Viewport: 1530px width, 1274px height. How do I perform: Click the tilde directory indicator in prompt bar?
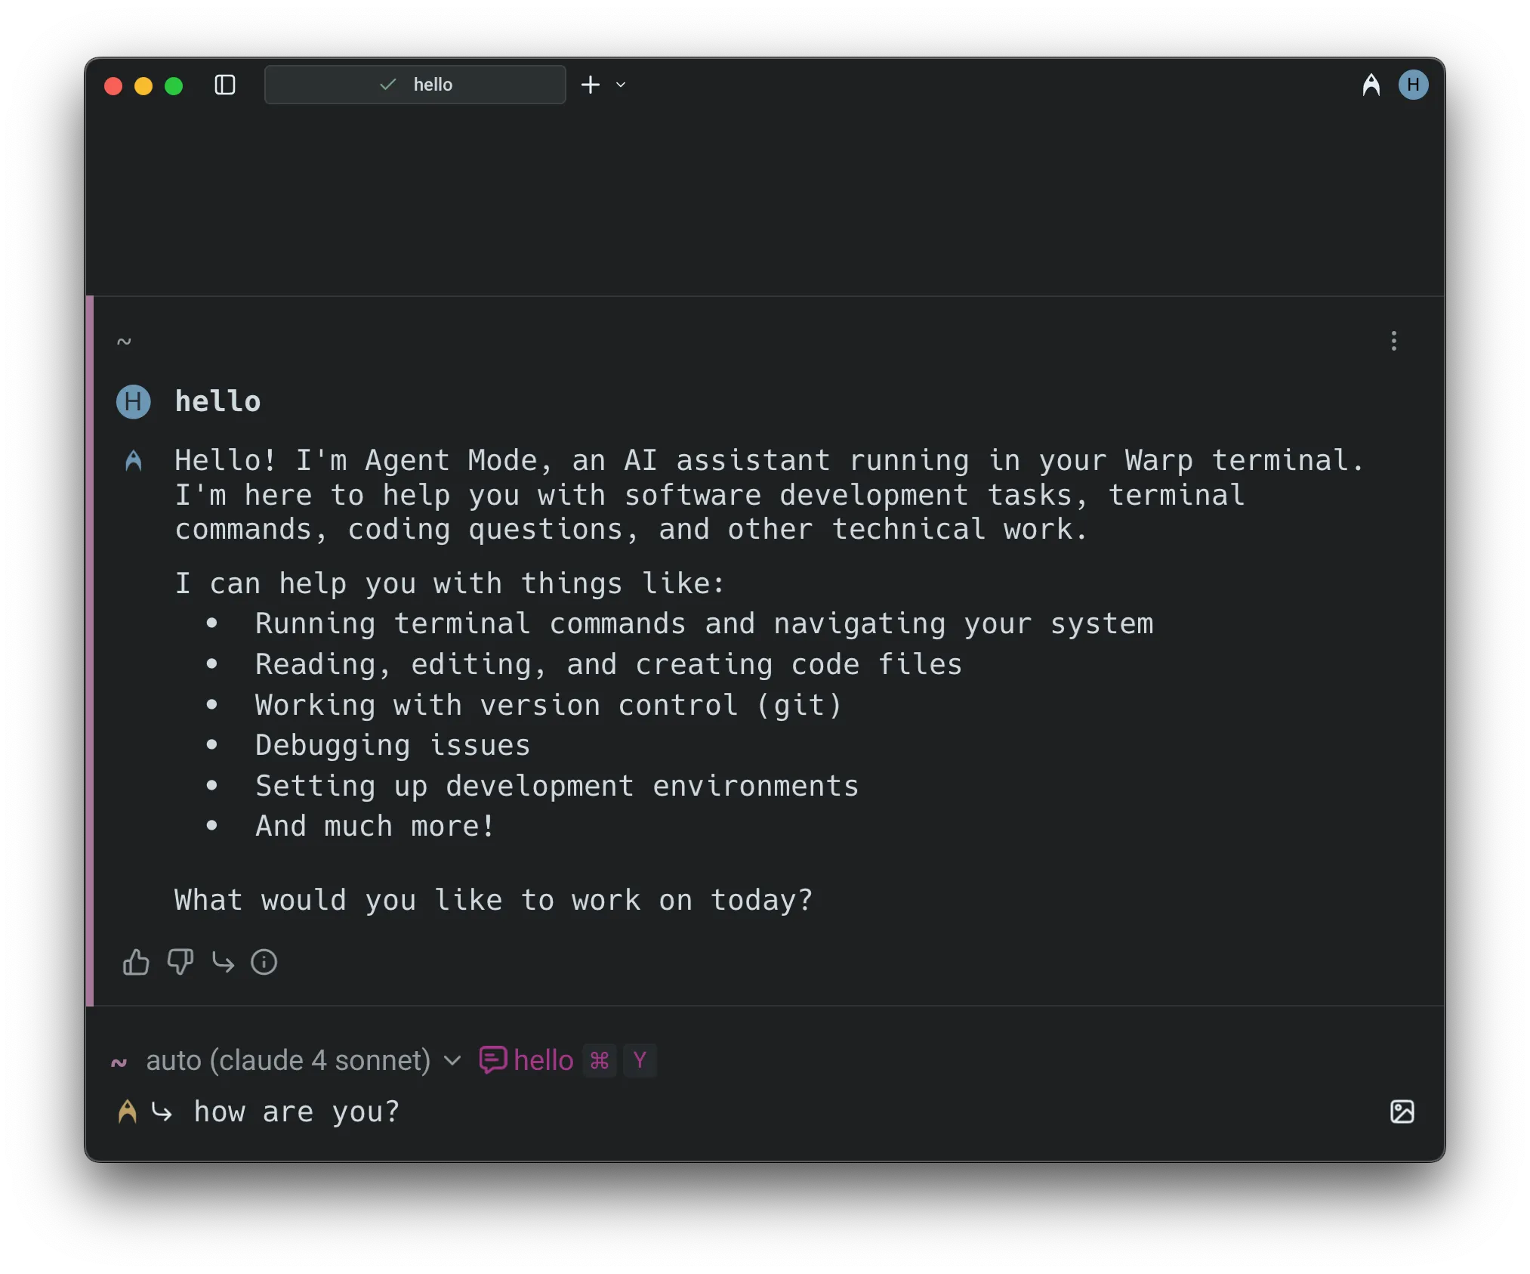(119, 1062)
